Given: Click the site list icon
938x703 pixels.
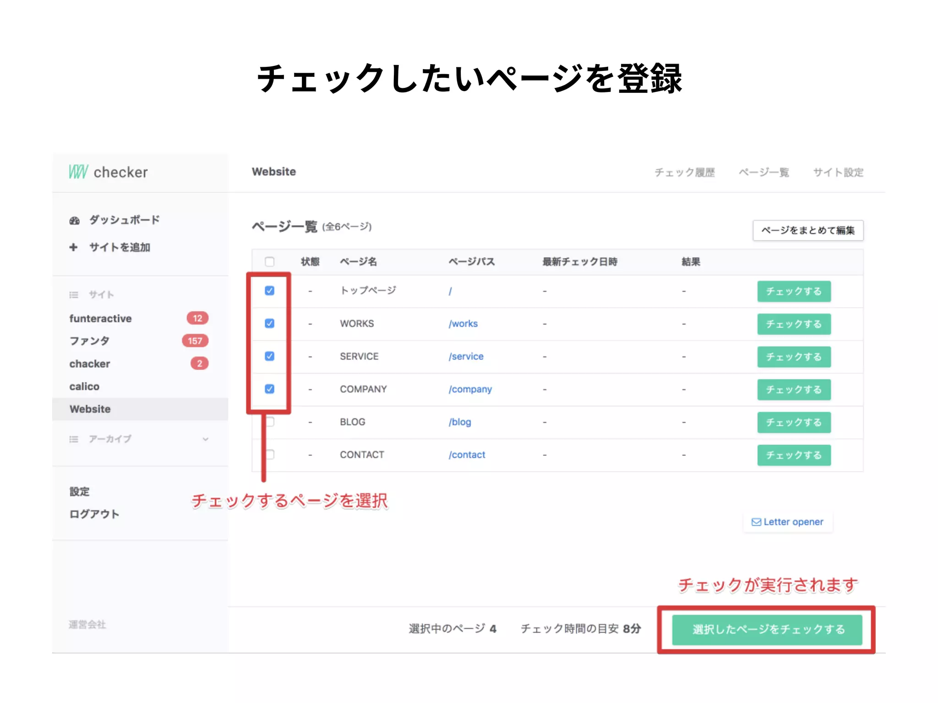Looking at the screenshot, I should pyautogui.click(x=74, y=295).
